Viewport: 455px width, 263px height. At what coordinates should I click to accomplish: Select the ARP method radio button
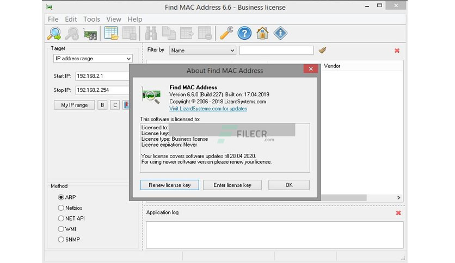point(60,197)
